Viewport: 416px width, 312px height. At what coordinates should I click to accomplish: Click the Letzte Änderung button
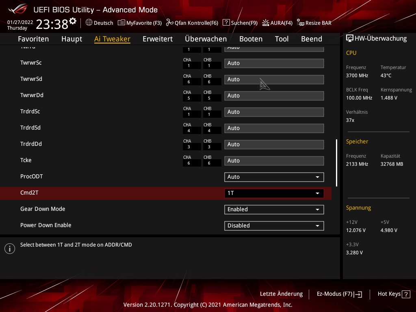[x=281, y=294]
